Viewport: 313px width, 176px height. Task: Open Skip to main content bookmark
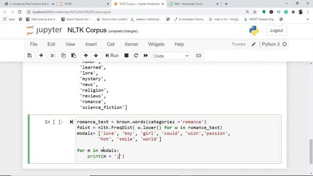tap(112, 20)
